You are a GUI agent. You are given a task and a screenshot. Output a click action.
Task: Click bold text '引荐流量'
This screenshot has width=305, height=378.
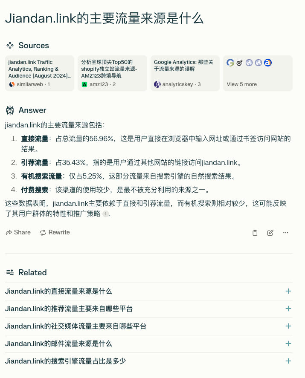(35, 163)
